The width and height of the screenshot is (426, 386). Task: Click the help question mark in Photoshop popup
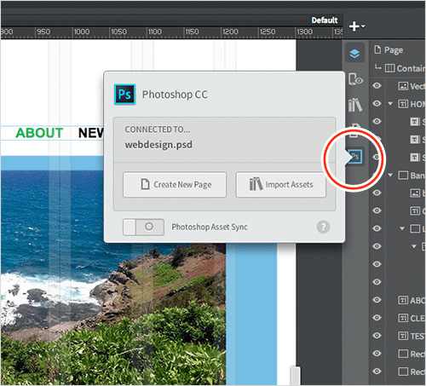pos(323,227)
